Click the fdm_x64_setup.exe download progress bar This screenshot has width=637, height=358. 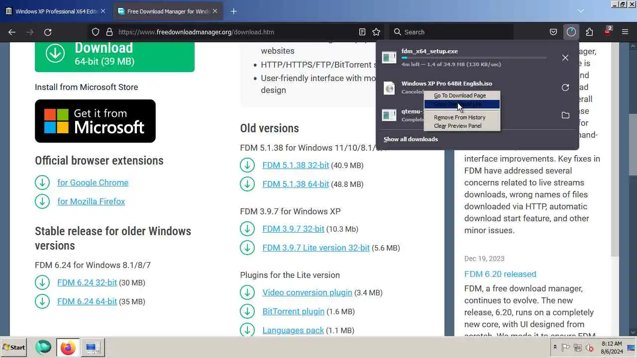click(x=474, y=58)
